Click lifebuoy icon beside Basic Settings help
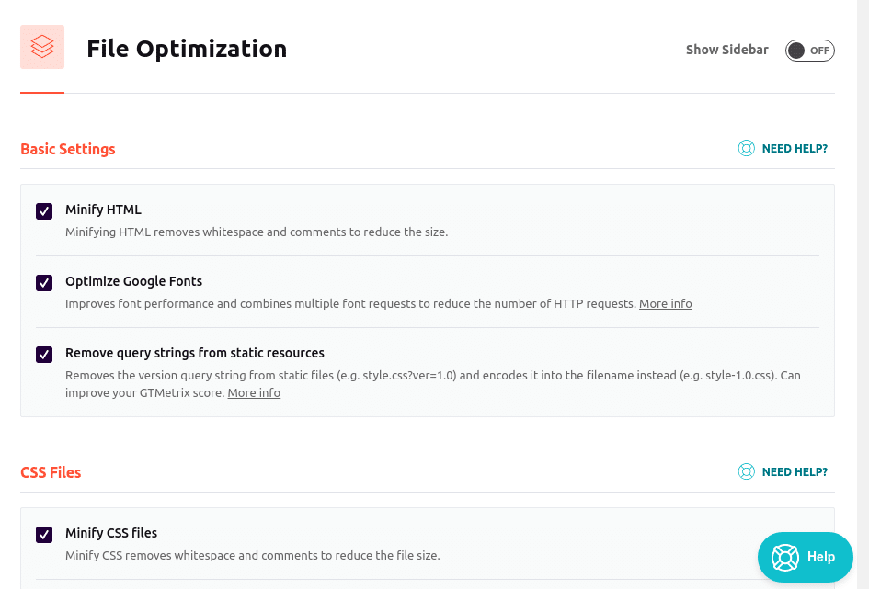Screen dimensions: 869x589 tap(746, 148)
